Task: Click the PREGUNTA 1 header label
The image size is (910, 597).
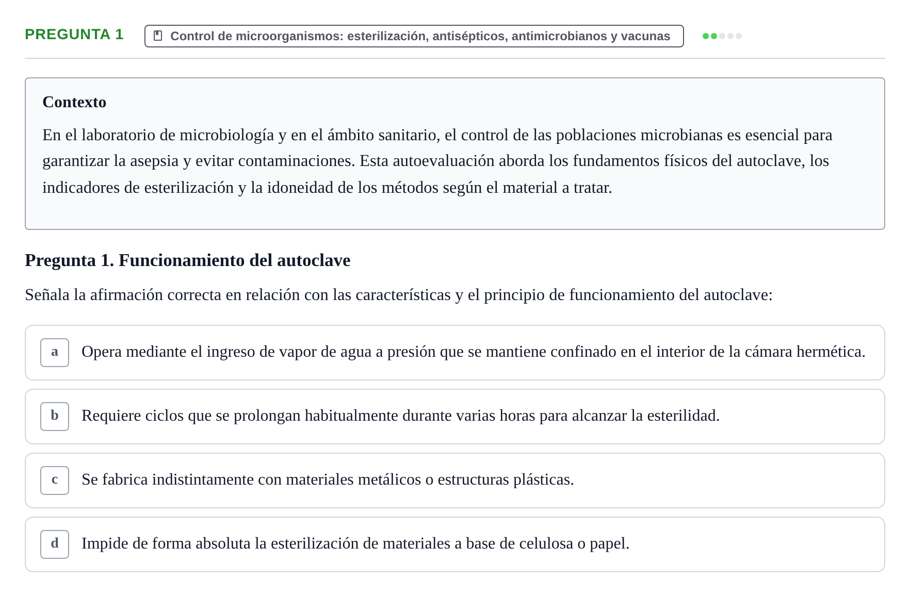Action: (74, 34)
